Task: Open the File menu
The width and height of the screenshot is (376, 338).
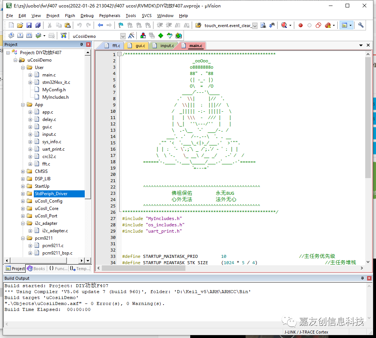Action: point(10,16)
